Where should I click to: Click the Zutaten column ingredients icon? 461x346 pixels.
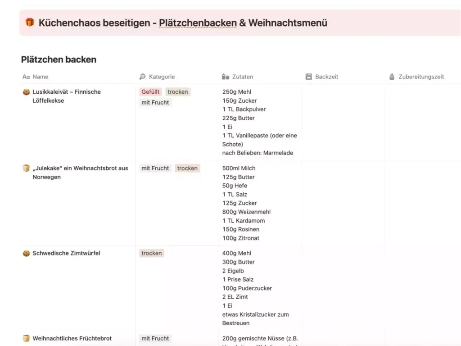pyautogui.click(x=226, y=77)
